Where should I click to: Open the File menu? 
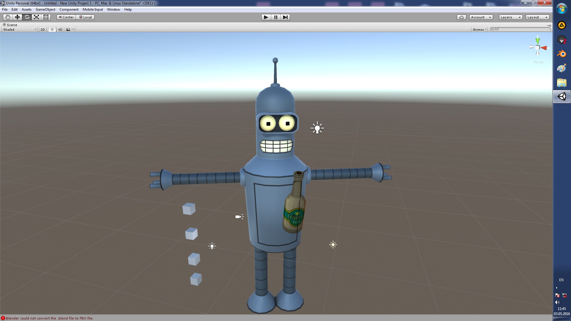[x=5, y=10]
